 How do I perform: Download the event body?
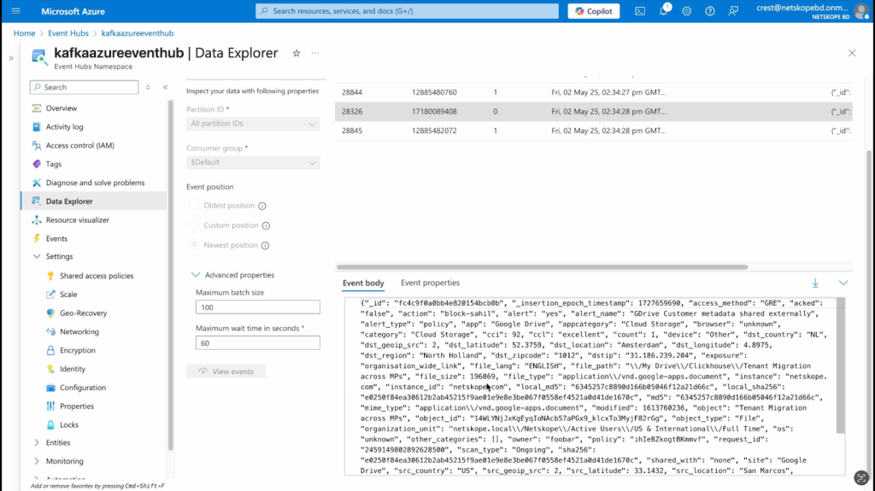[x=815, y=283]
